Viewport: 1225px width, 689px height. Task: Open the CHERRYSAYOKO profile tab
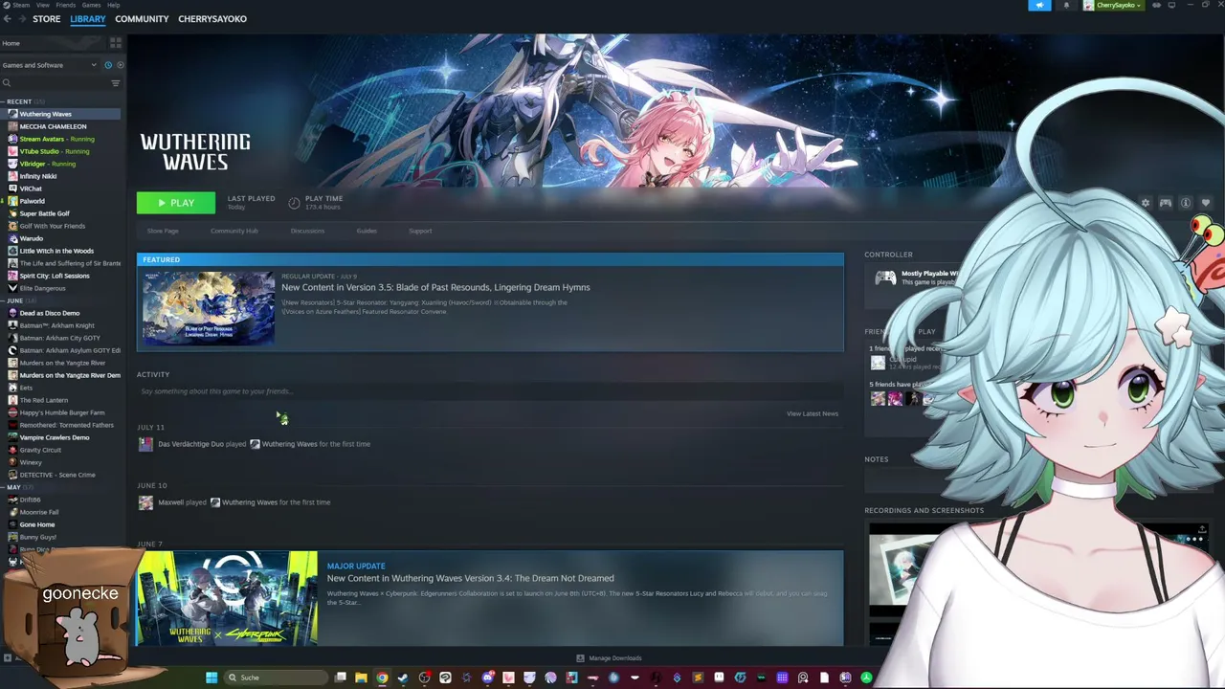point(212,19)
